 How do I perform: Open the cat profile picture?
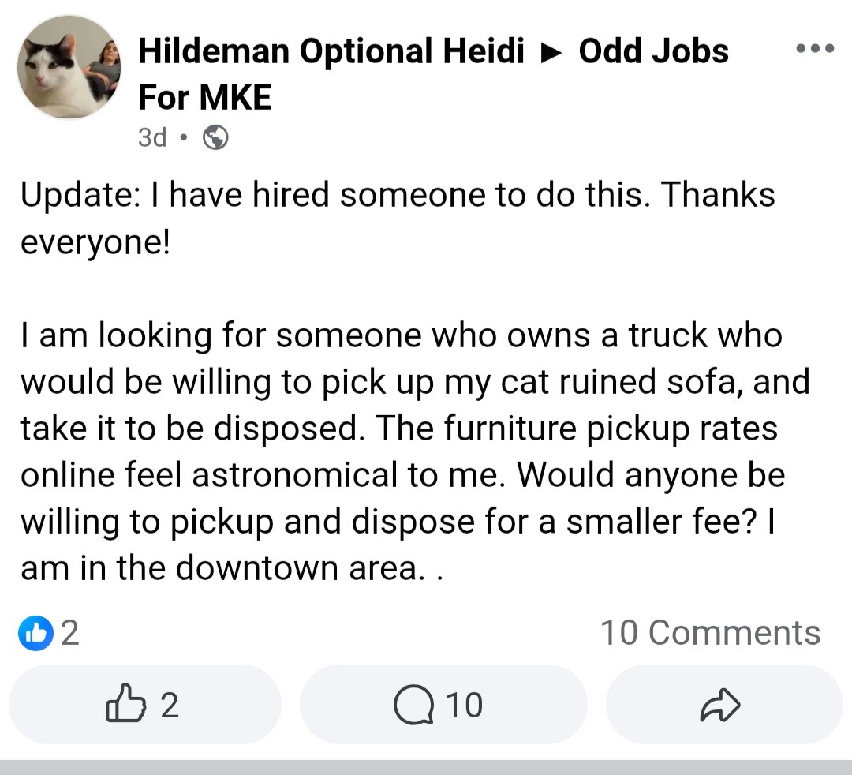[69, 67]
